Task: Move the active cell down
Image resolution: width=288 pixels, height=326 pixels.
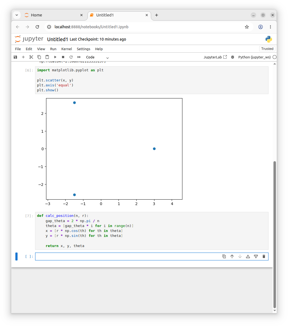Action: 240,256
